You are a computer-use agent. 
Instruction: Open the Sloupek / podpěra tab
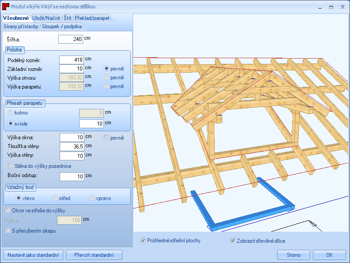(x=61, y=26)
